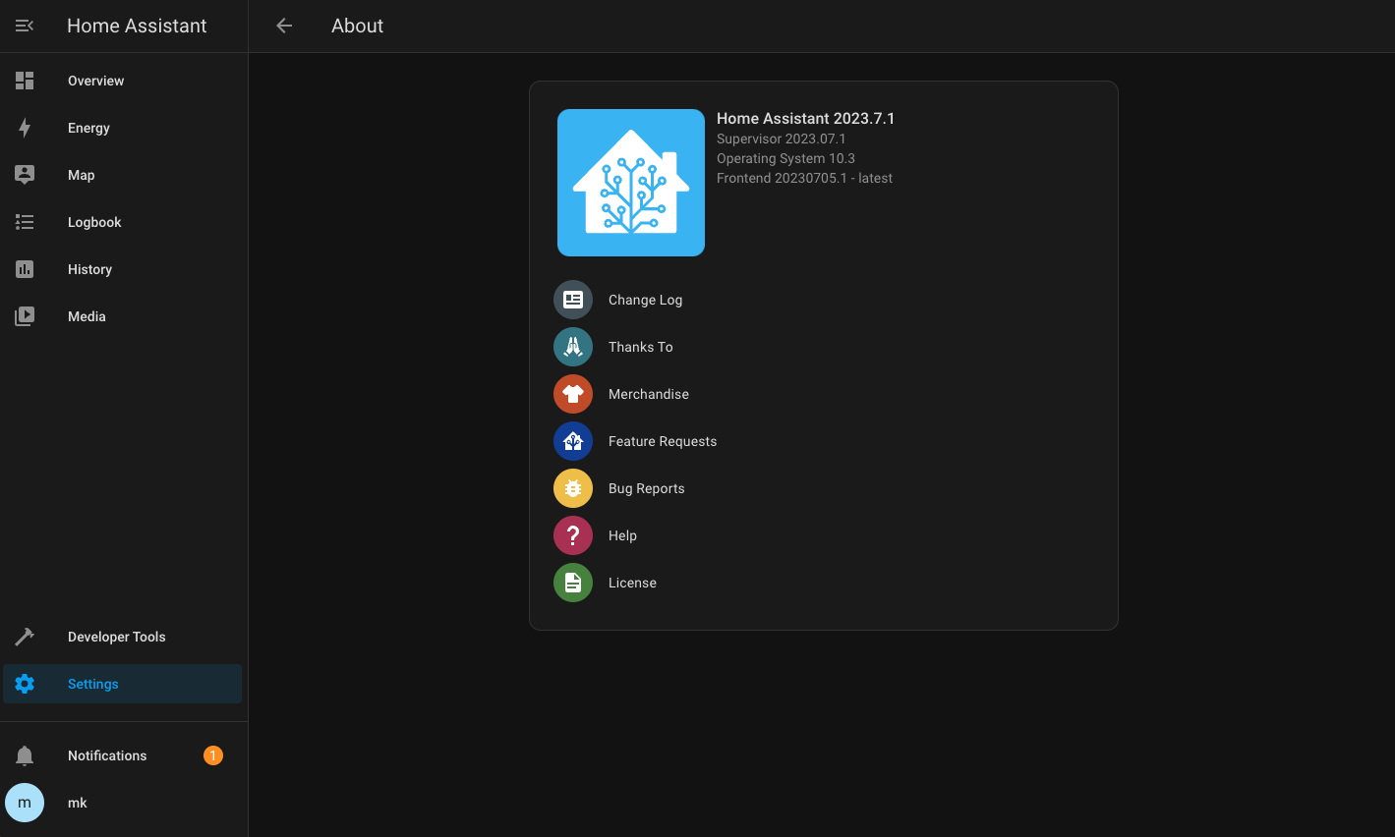Click the Home Assistant 2023.7.1 version text
This screenshot has width=1395, height=837.
click(805, 119)
